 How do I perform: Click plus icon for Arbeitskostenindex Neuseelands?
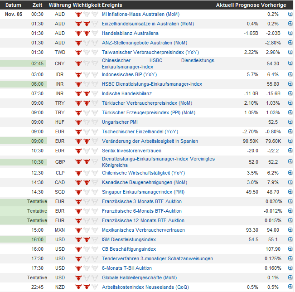[290, 287]
